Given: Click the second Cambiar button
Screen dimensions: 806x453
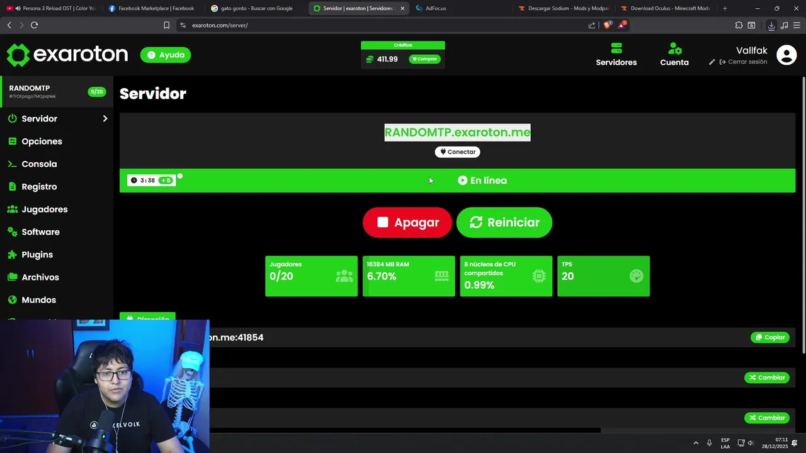Looking at the screenshot, I should click(767, 418).
